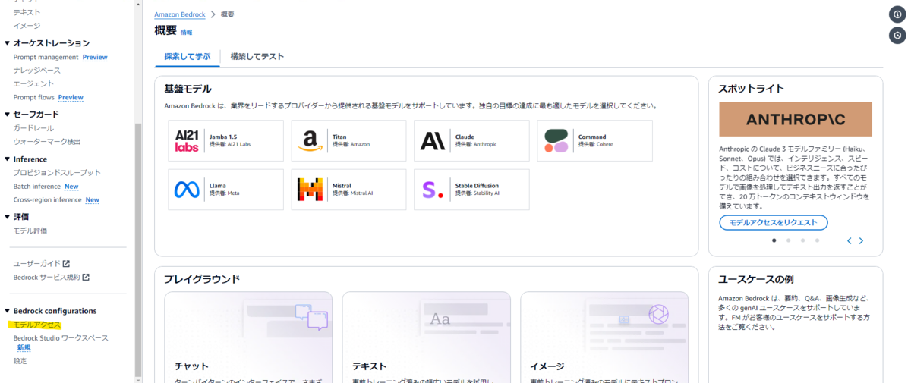
Task: Click the ANTHROPIC spotlight banner image
Action: coord(796,119)
